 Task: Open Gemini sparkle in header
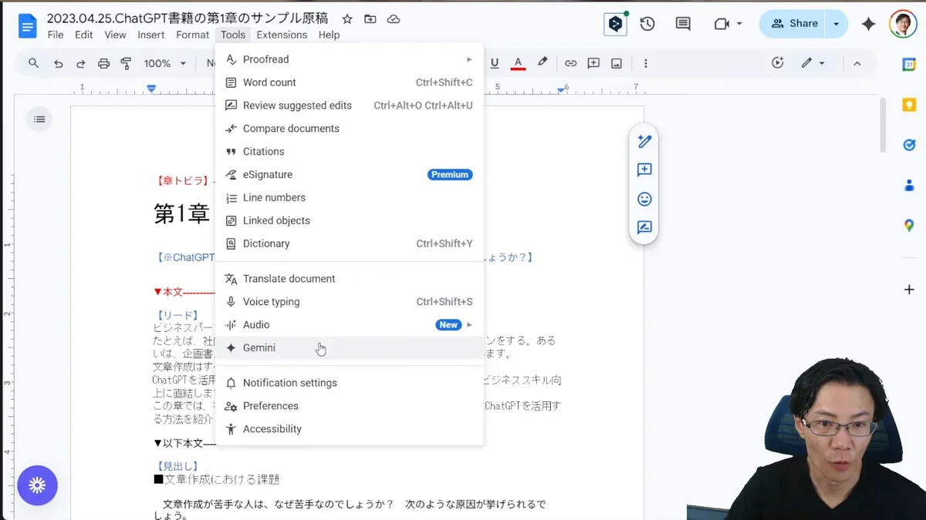(868, 24)
